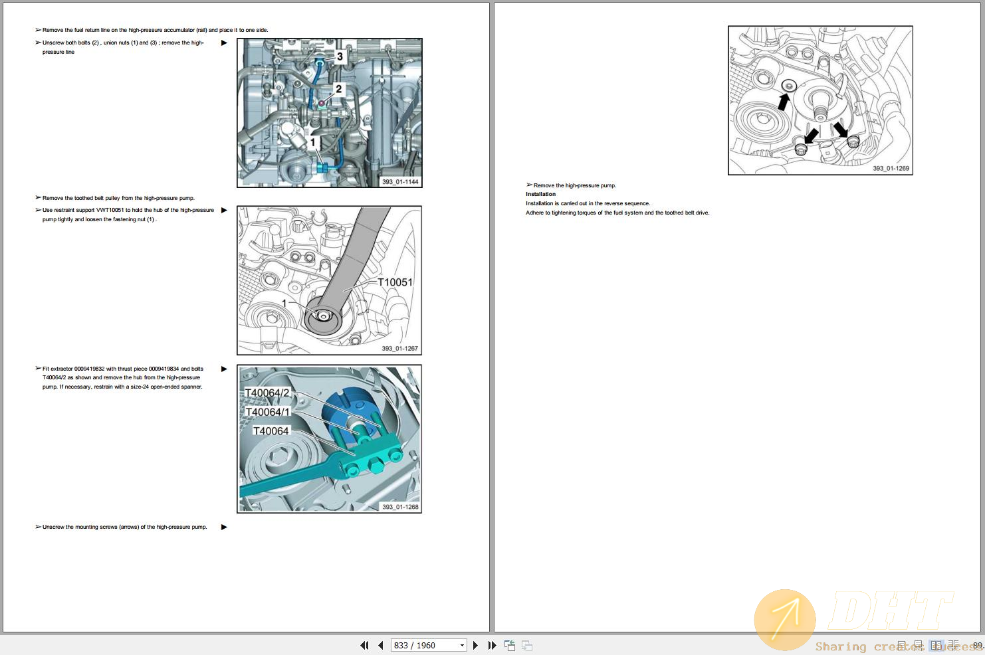Jump to the last page
Viewport: 985px width, 655px height.
tap(492, 645)
